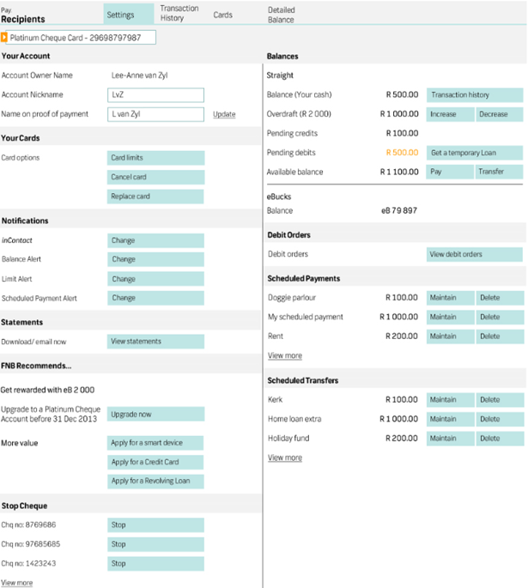Open the Transaction History tab
The width and height of the screenshot is (528, 588).
point(179,13)
